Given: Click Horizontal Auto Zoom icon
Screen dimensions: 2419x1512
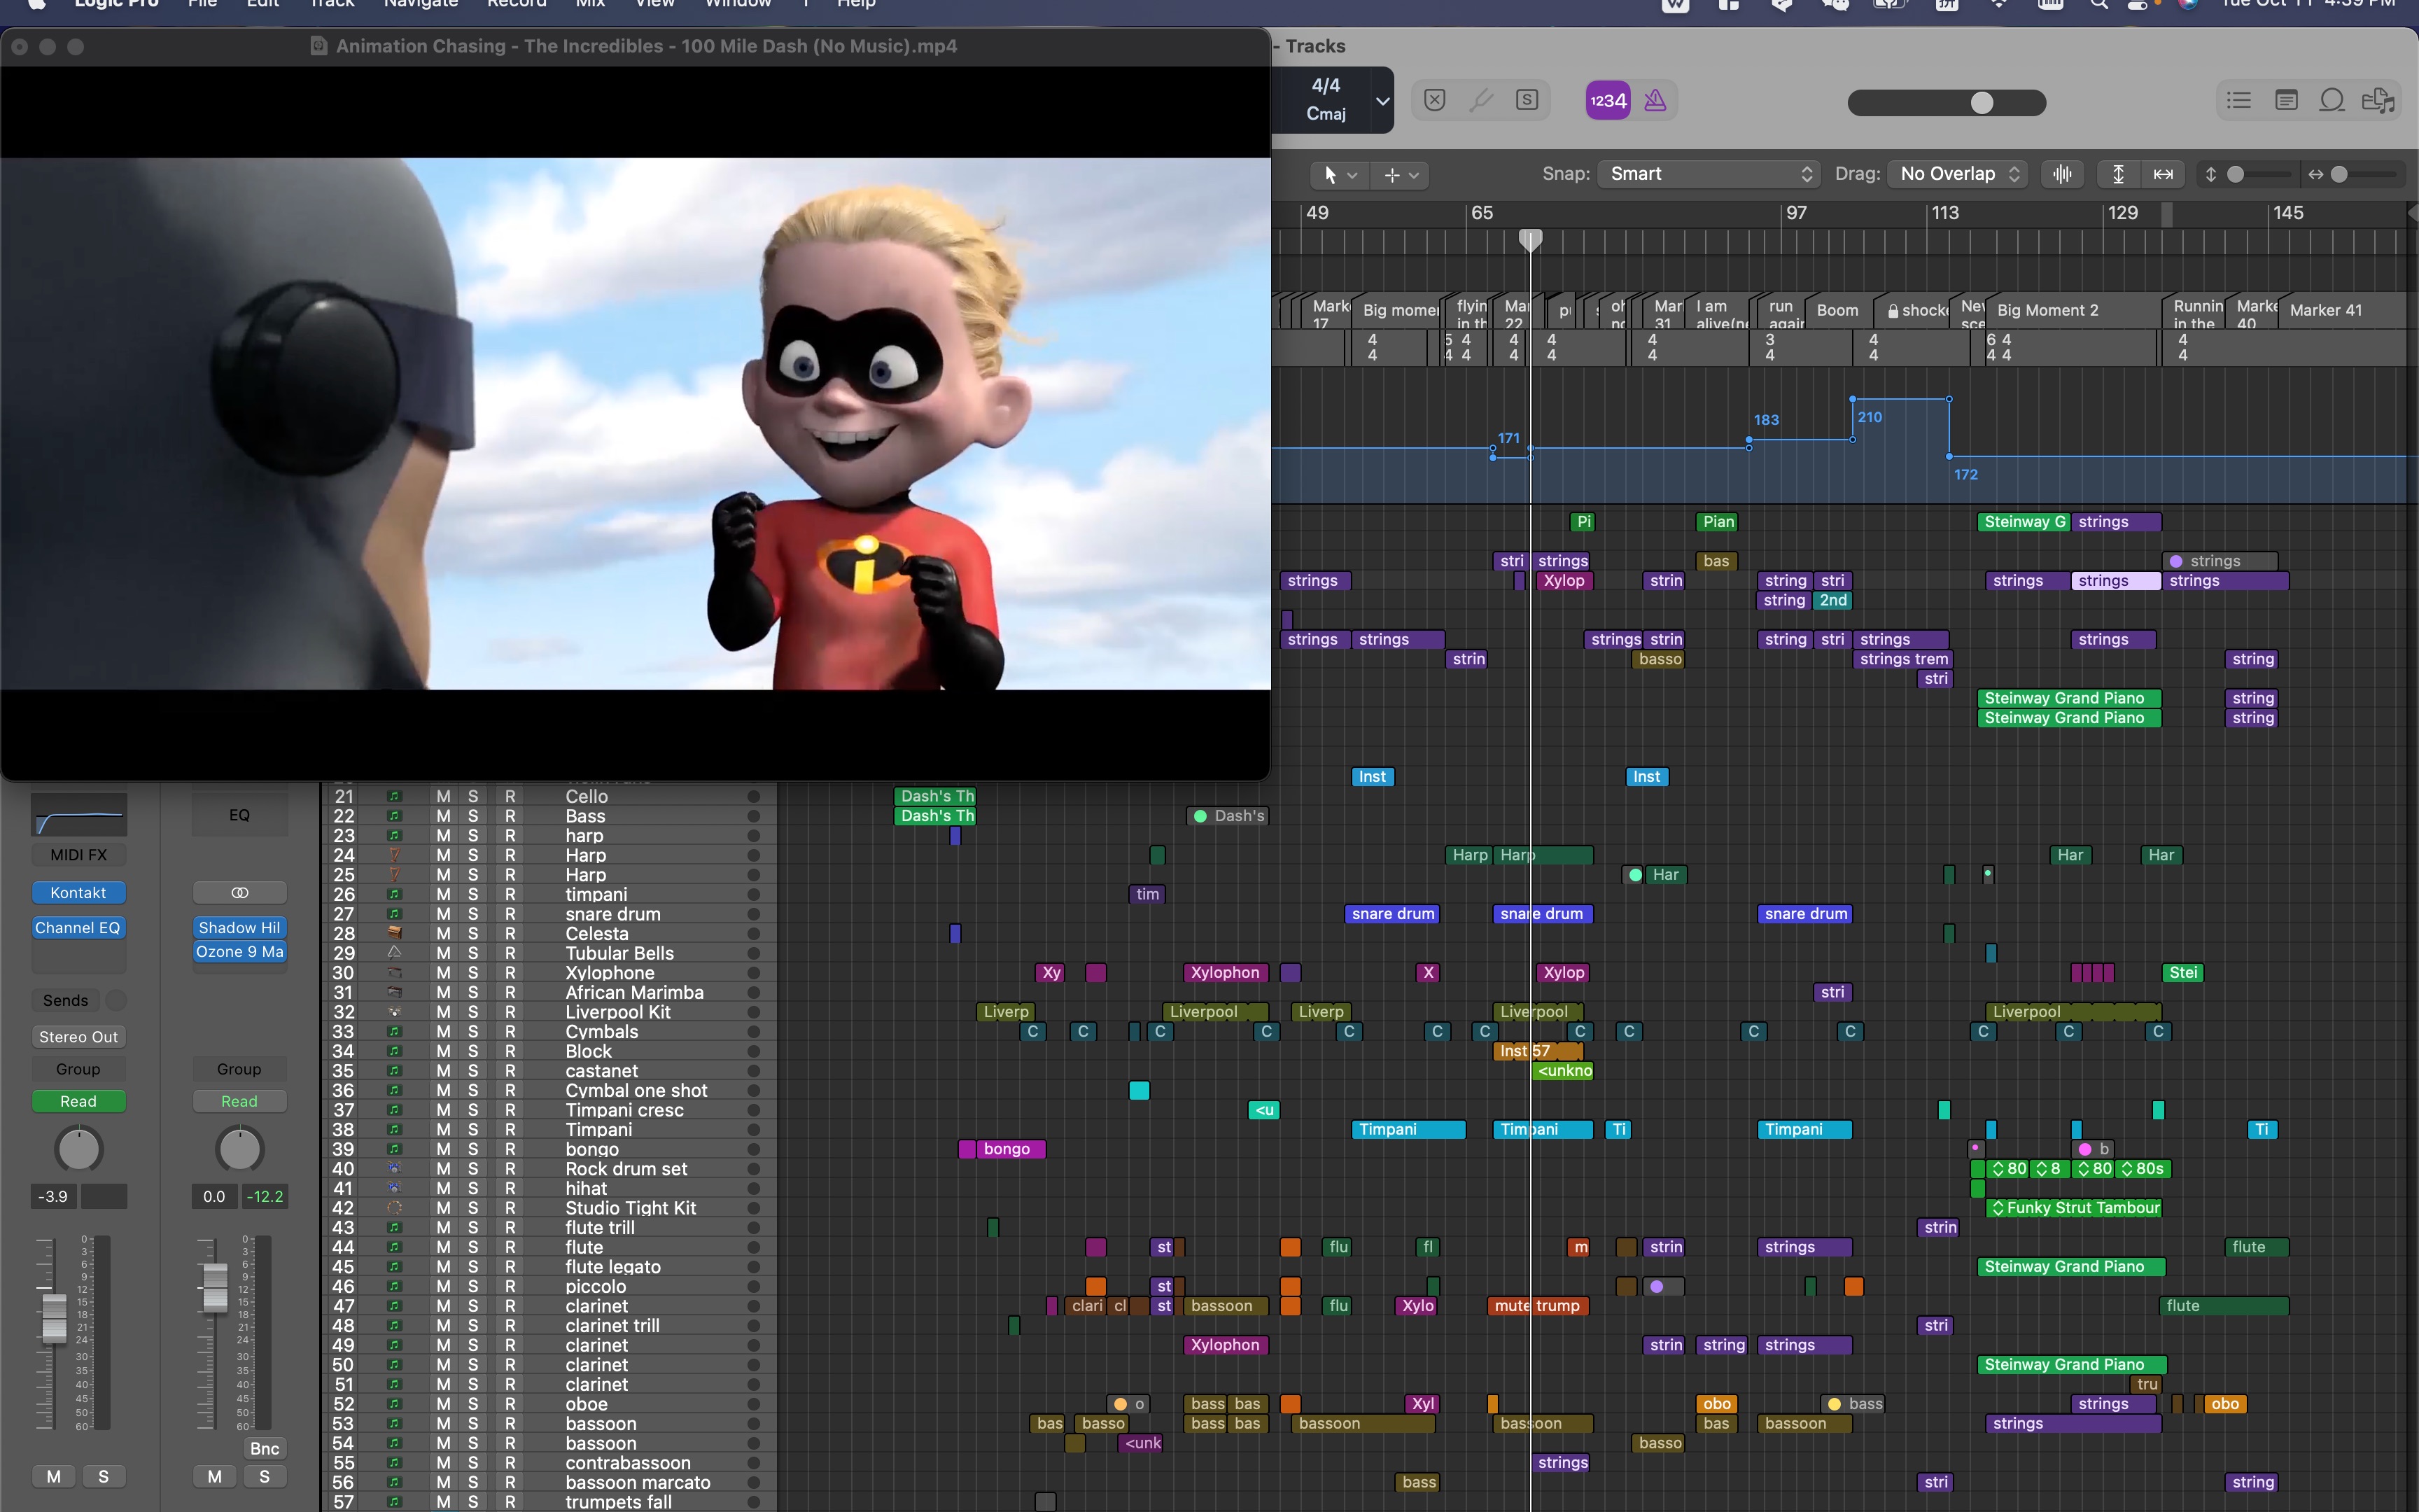Looking at the screenshot, I should (2163, 174).
